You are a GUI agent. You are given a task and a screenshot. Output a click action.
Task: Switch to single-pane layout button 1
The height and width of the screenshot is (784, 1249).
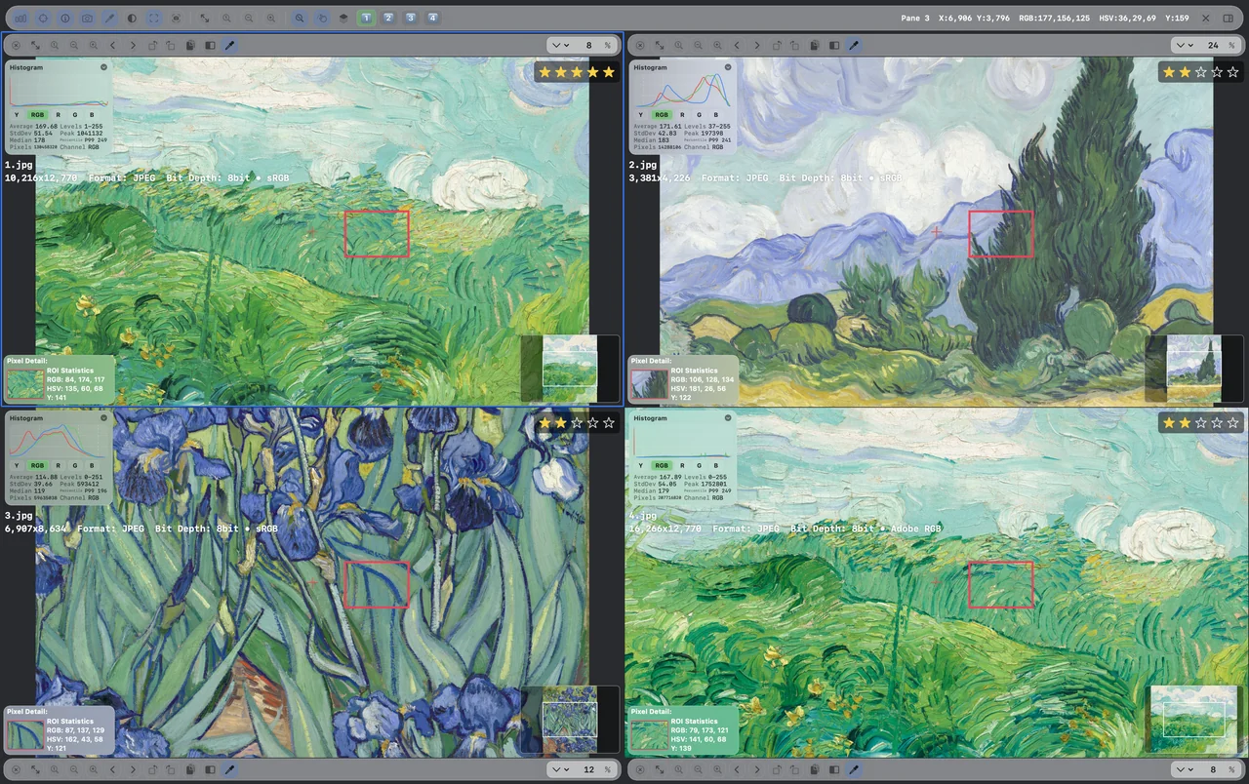tap(366, 18)
